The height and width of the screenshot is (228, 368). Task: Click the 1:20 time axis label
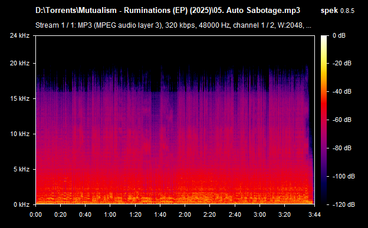[x=135, y=214]
